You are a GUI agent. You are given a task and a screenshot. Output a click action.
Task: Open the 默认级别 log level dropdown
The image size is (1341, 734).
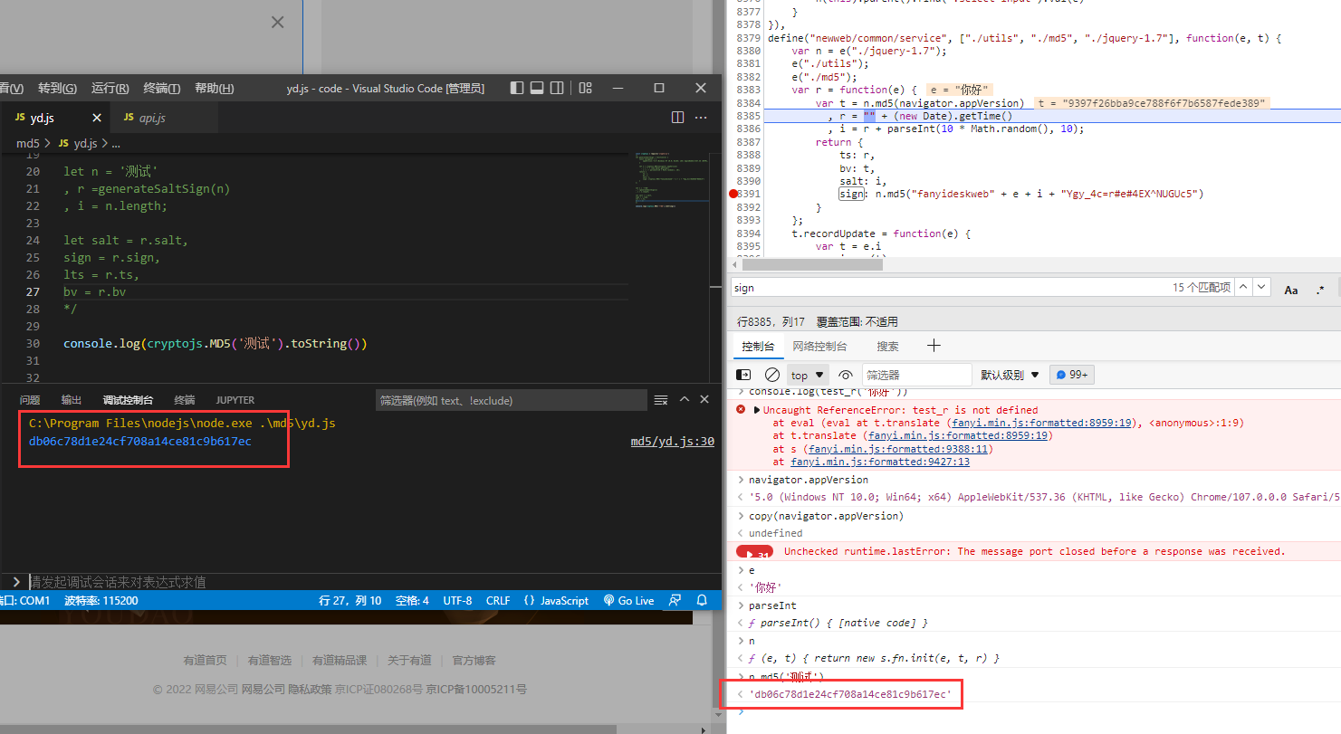1009,375
